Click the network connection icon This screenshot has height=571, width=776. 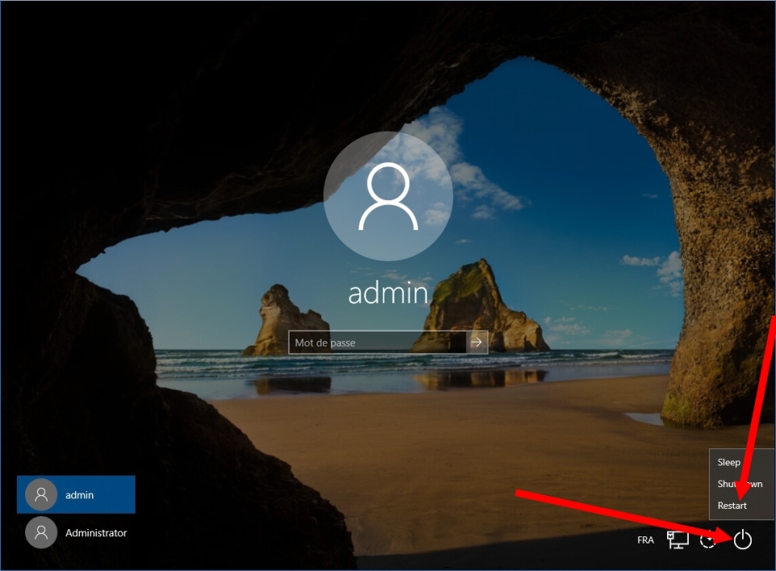[x=678, y=540]
